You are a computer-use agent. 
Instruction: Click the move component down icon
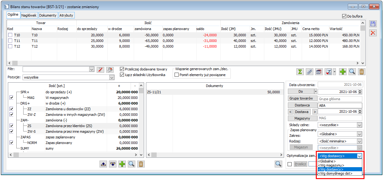113,164
